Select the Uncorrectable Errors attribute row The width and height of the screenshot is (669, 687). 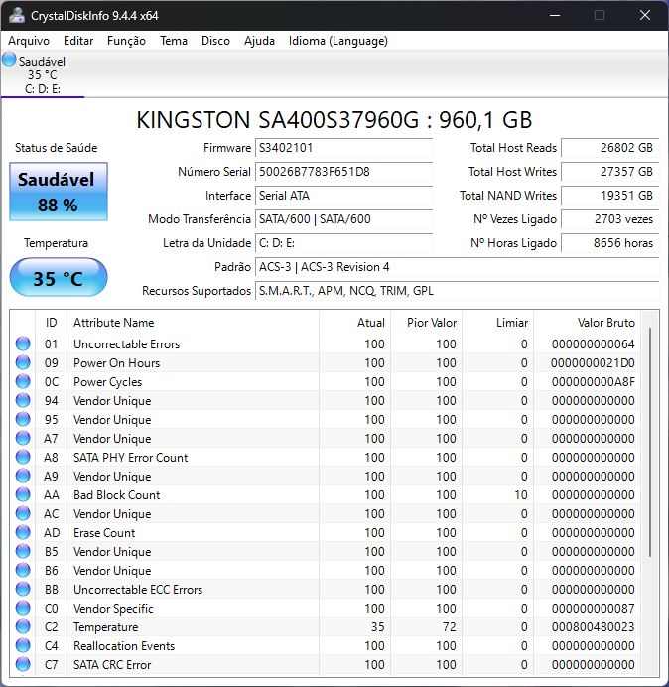pos(326,343)
